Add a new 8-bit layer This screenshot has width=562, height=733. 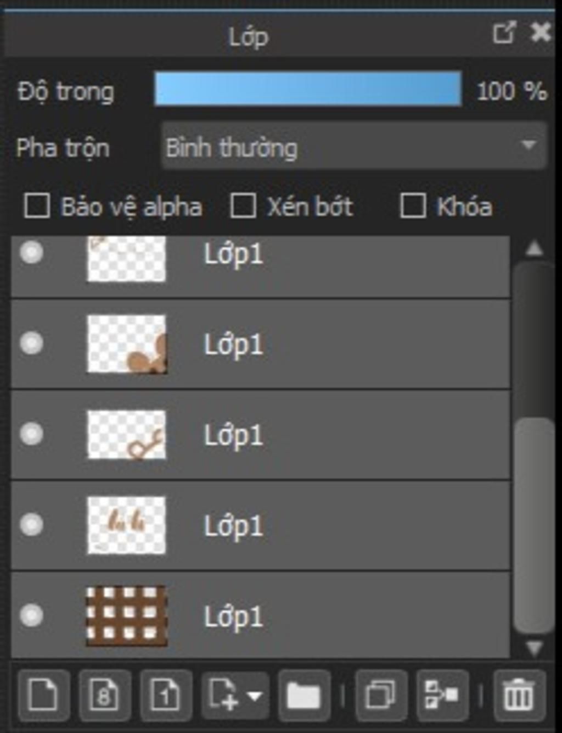(104, 695)
